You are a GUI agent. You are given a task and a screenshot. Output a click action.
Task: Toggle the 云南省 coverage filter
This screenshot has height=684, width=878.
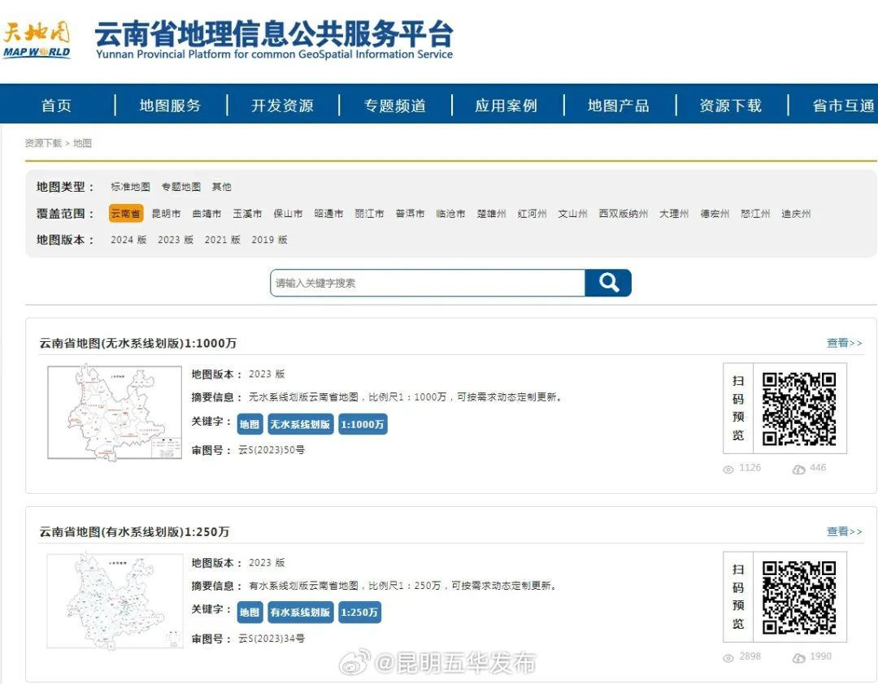click(125, 213)
